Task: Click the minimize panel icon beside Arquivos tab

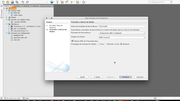Action: coord(52,6)
